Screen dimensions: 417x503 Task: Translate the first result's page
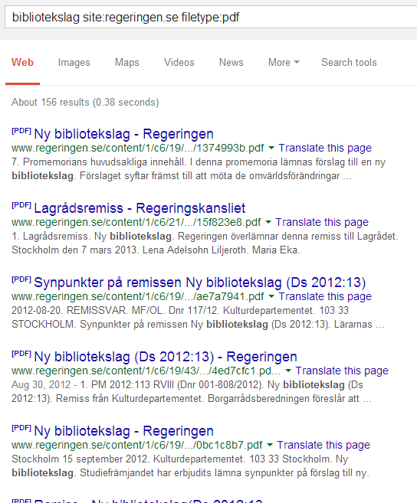[x=325, y=148]
